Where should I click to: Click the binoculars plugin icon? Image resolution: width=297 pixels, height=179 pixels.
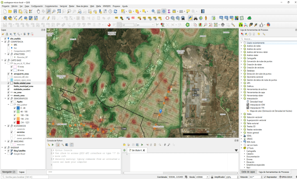pyautogui.click(x=195, y=18)
